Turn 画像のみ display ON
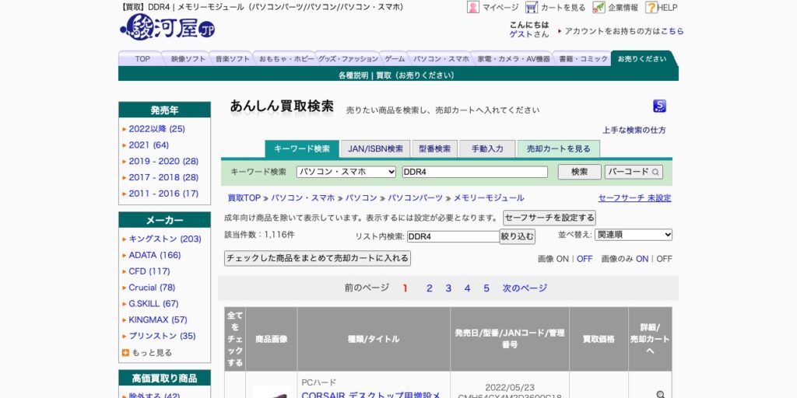Image resolution: width=797 pixels, height=398 pixels. 642,259
